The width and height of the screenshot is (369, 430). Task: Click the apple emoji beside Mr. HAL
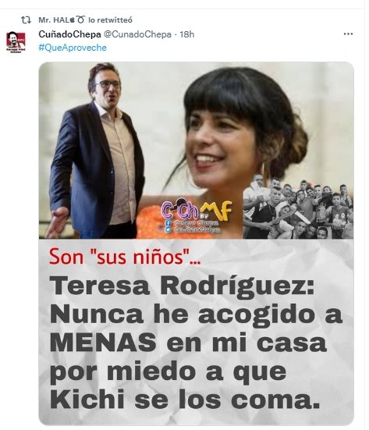[x=73, y=20]
